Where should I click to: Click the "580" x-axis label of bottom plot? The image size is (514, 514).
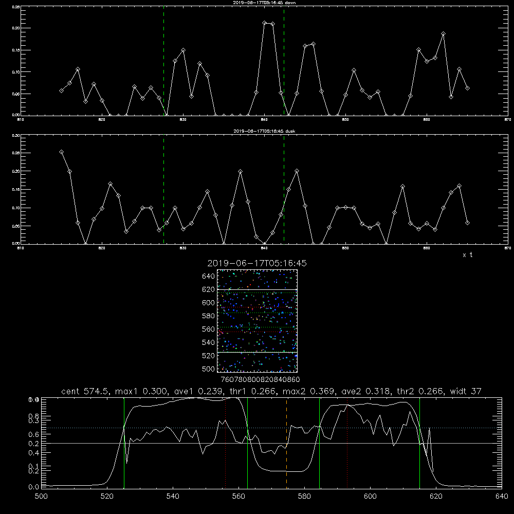tap(304, 496)
